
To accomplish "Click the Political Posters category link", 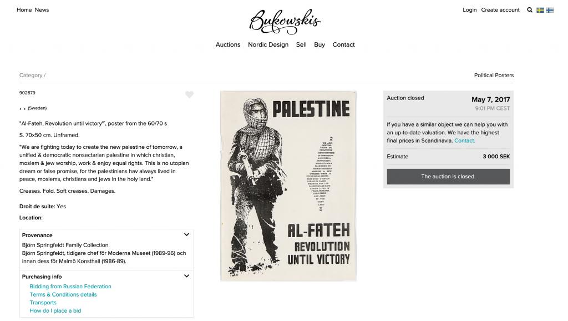I will point(494,75).
